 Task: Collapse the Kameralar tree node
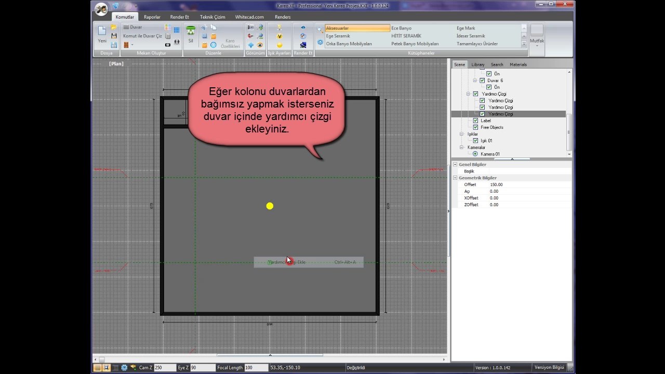[461, 148]
